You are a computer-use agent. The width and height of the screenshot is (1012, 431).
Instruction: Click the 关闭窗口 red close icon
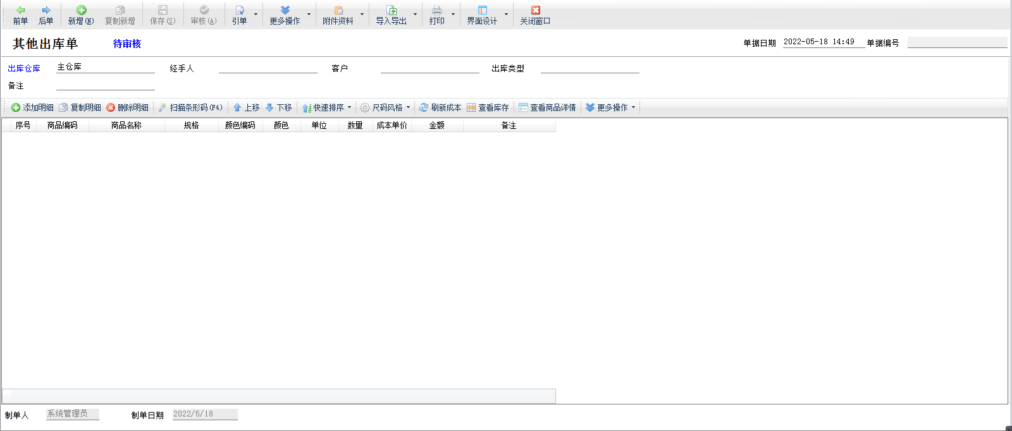(x=535, y=10)
